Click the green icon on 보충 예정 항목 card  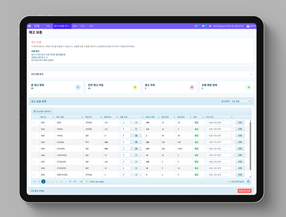coord(249,87)
